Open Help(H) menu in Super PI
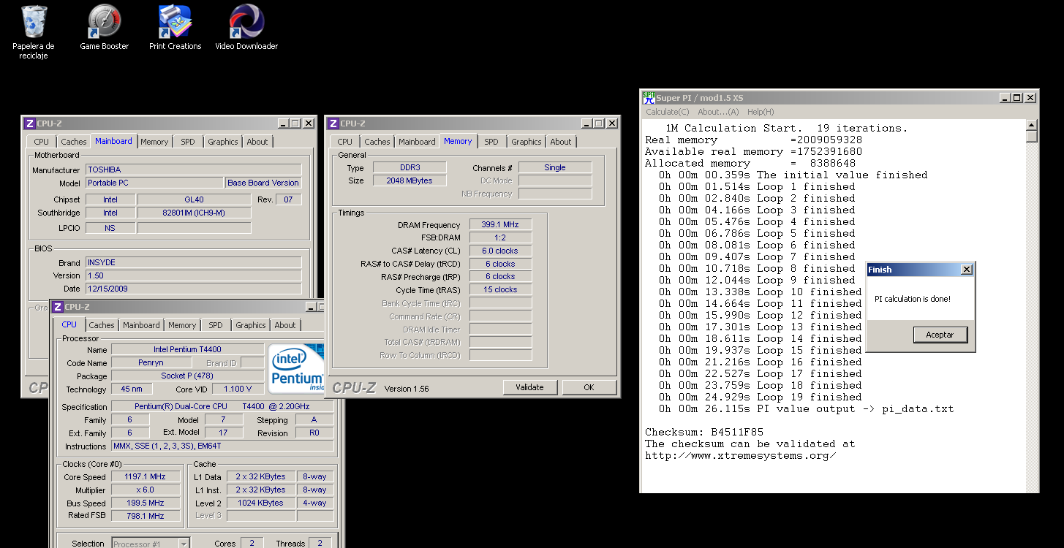This screenshot has height=548, width=1064. 761,112
